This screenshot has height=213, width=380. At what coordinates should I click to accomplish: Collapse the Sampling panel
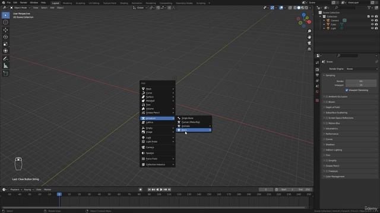click(330, 75)
